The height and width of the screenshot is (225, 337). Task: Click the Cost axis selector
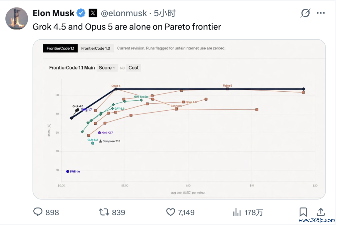(x=134, y=68)
